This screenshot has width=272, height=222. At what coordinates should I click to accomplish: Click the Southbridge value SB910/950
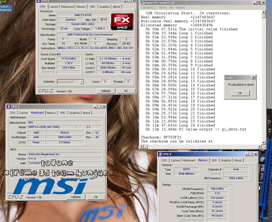[x=65, y=137]
